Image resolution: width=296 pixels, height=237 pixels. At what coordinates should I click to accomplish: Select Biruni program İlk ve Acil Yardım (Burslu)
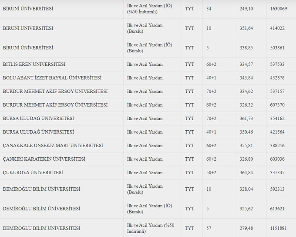(x=145, y=28)
